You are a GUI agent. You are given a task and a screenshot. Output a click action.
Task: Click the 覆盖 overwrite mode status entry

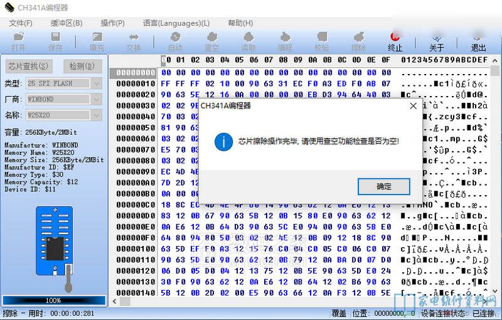(x=339, y=313)
